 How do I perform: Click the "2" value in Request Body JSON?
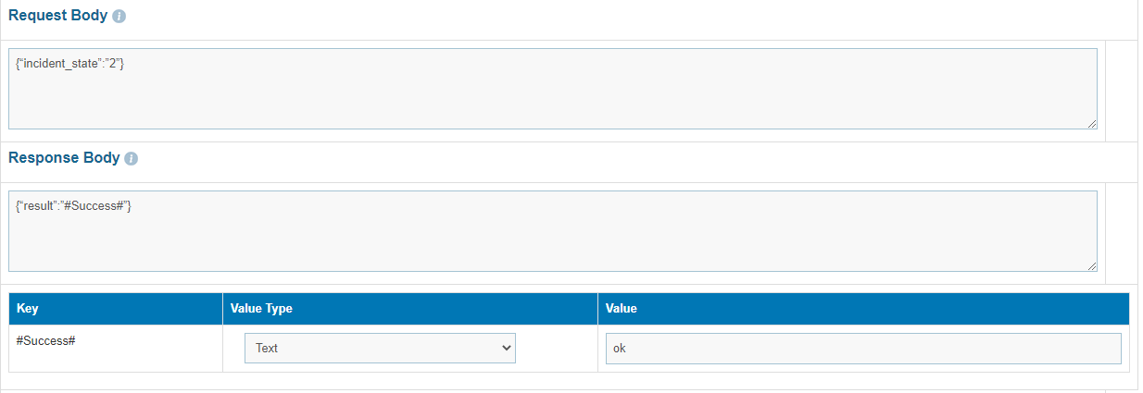116,63
